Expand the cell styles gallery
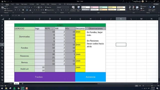The image size is (160, 90). click(126, 10)
